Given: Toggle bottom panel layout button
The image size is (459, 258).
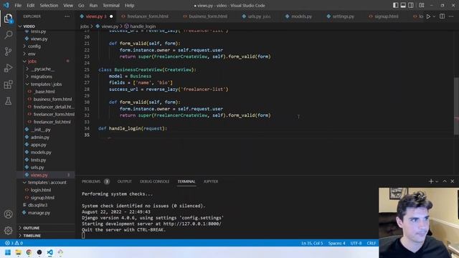Looking at the screenshot, I should coord(403,5).
